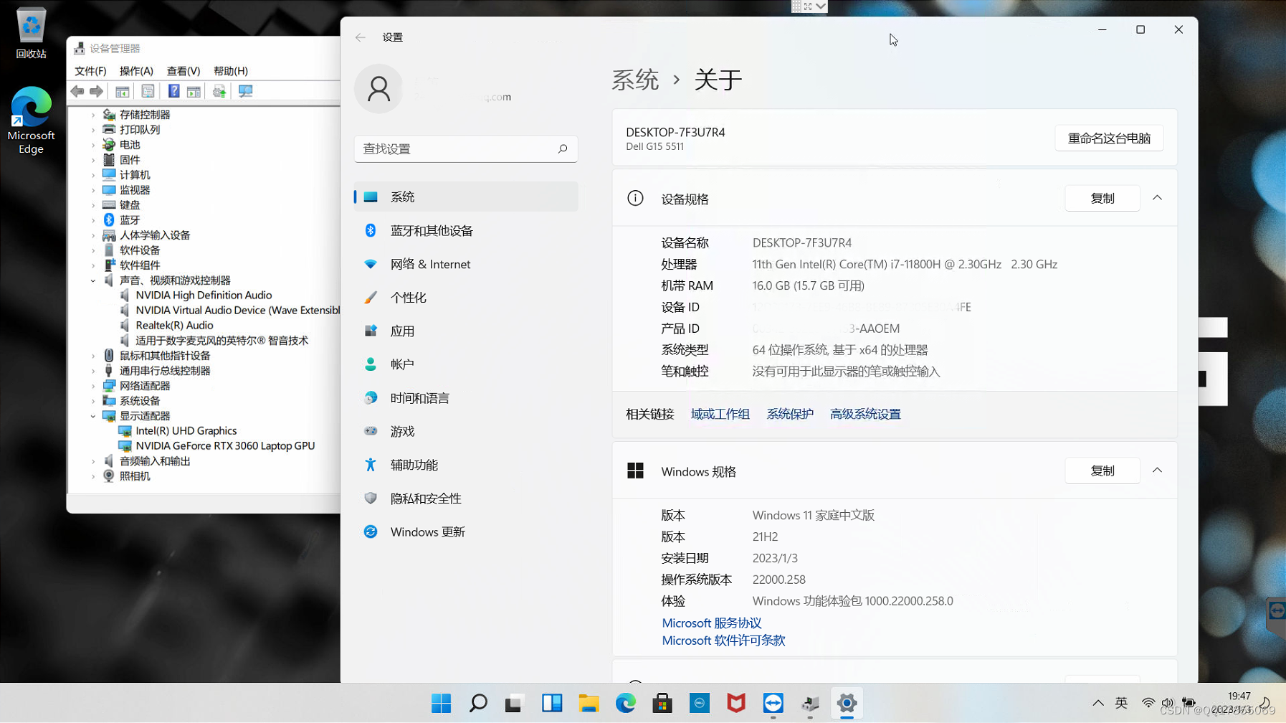Open the 系统保护 link
1286x723 pixels.
(x=790, y=414)
